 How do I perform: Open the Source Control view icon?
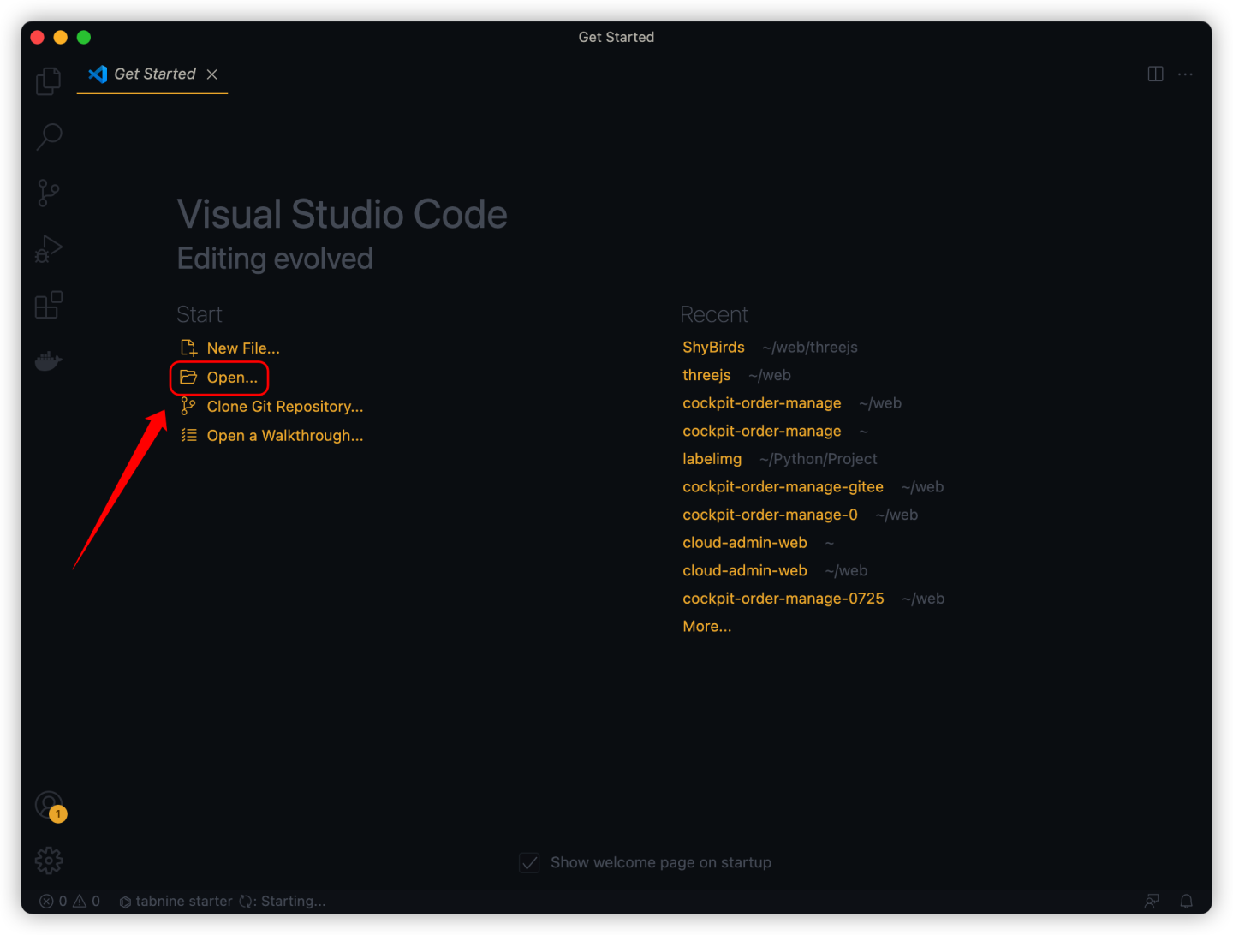(49, 193)
